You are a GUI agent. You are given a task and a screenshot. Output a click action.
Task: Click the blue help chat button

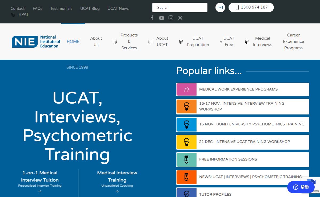301,187
